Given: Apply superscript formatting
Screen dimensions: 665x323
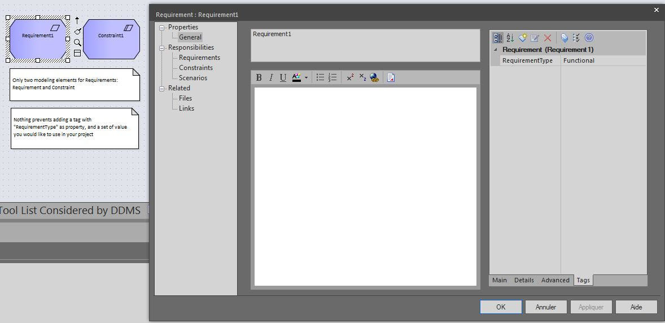Looking at the screenshot, I should pyautogui.click(x=350, y=77).
